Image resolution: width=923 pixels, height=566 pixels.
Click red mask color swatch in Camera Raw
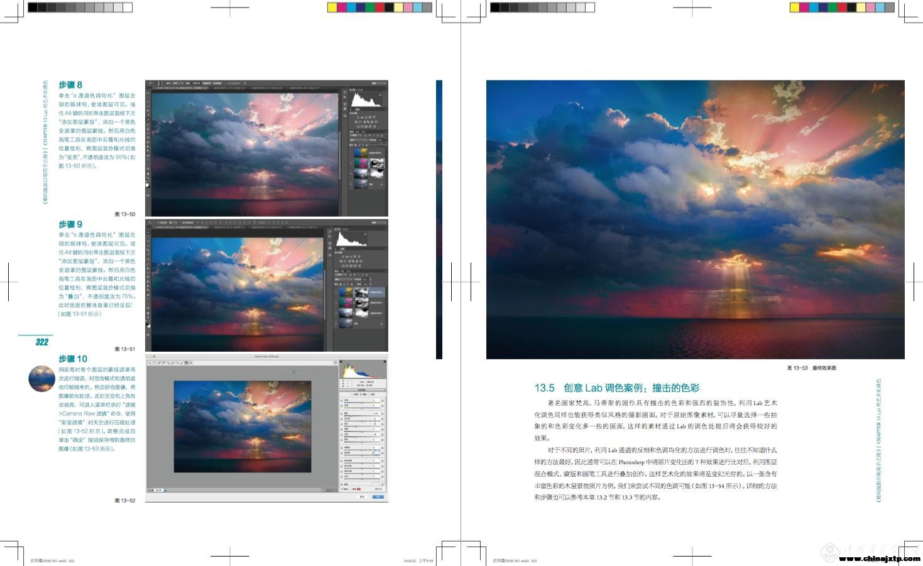coord(359,489)
